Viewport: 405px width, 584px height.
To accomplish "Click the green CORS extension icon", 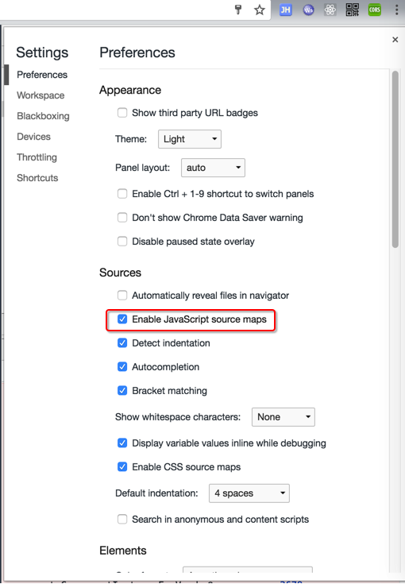I will point(375,10).
